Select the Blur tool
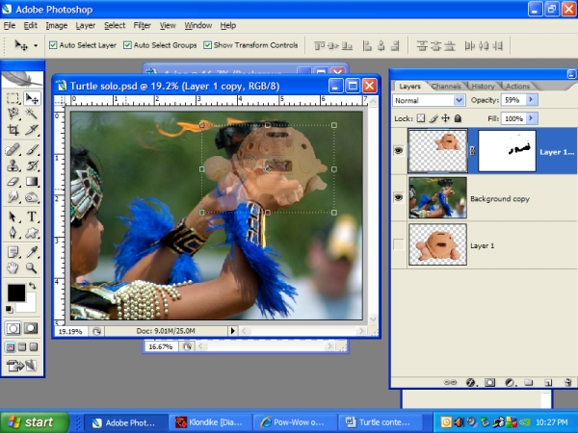Screen dimensions: 578x433 [x=13, y=197]
